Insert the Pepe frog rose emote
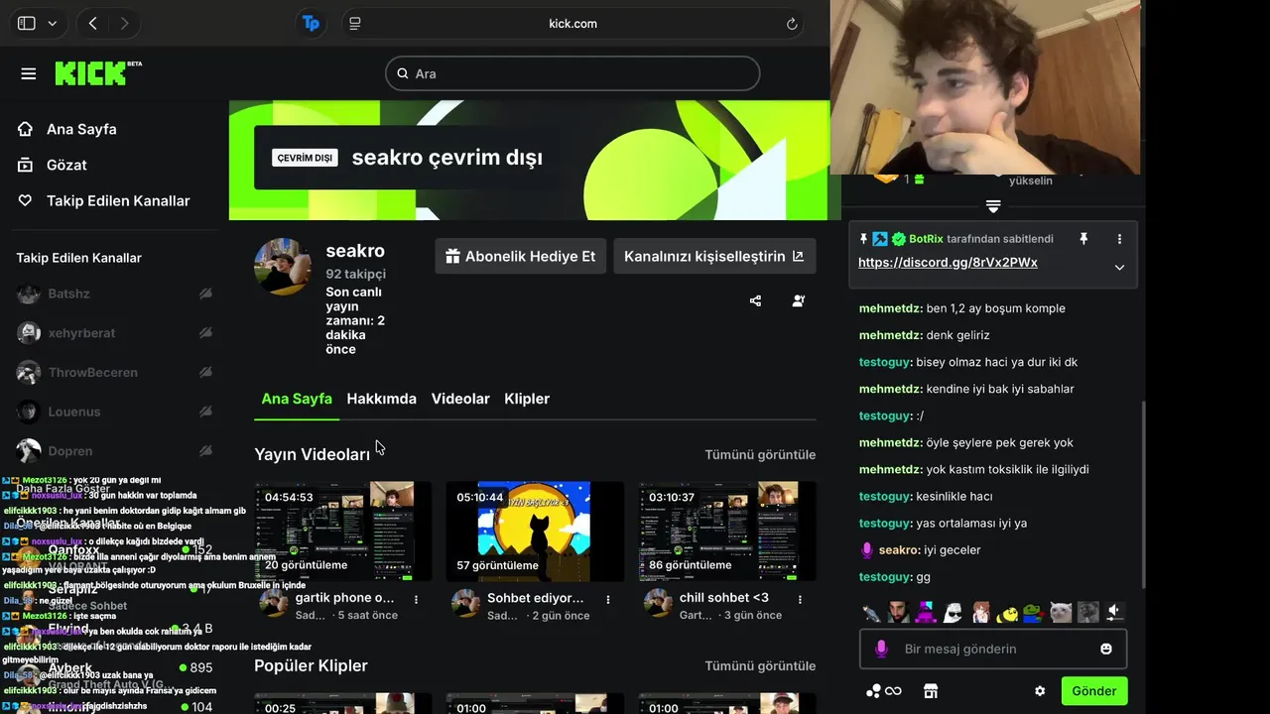This screenshot has width=1270, height=714. coord(1034,612)
